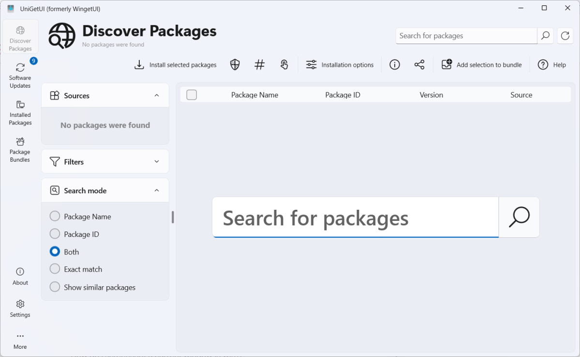
Task: Select Package ID search mode
Action: pos(74,234)
